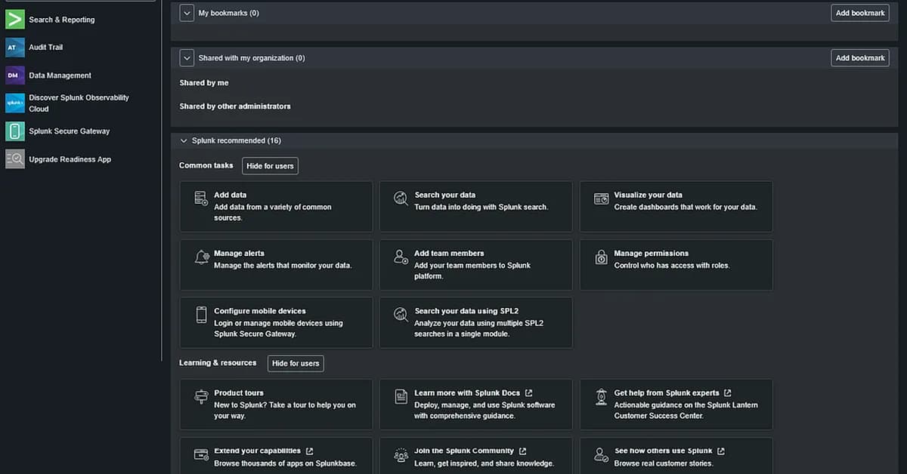Click 'Control who has access with roles.' text
This screenshot has width=907, height=474.
point(672,266)
